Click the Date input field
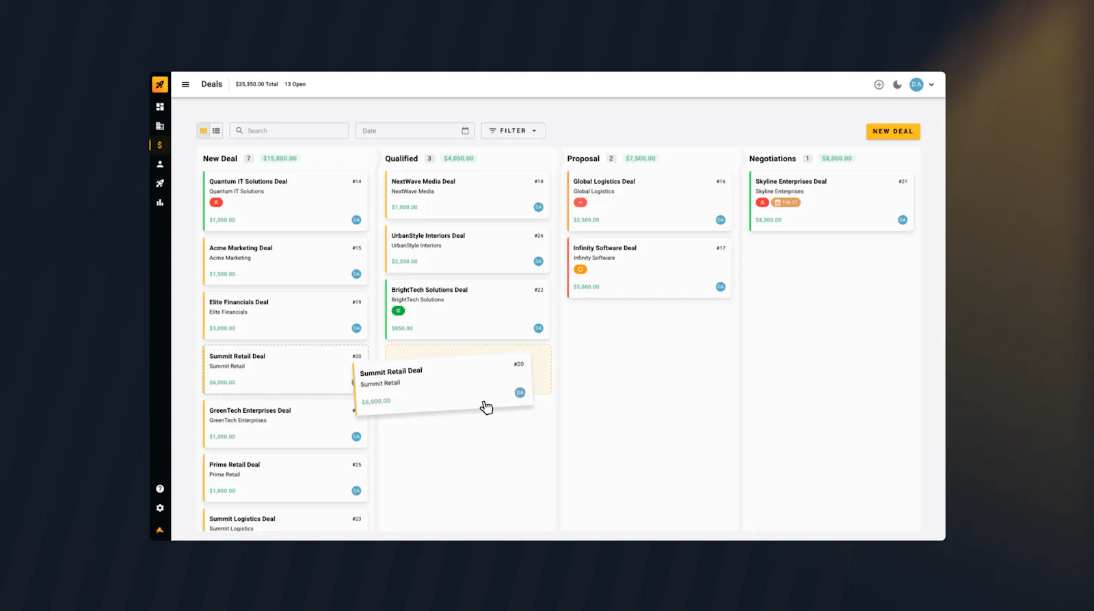Viewport: 1094px width, 611px height. (415, 131)
